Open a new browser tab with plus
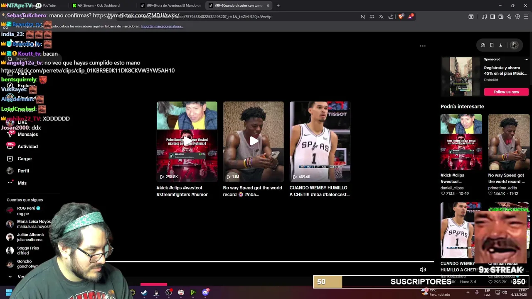Image resolution: width=532 pixels, height=299 pixels. (278, 5)
